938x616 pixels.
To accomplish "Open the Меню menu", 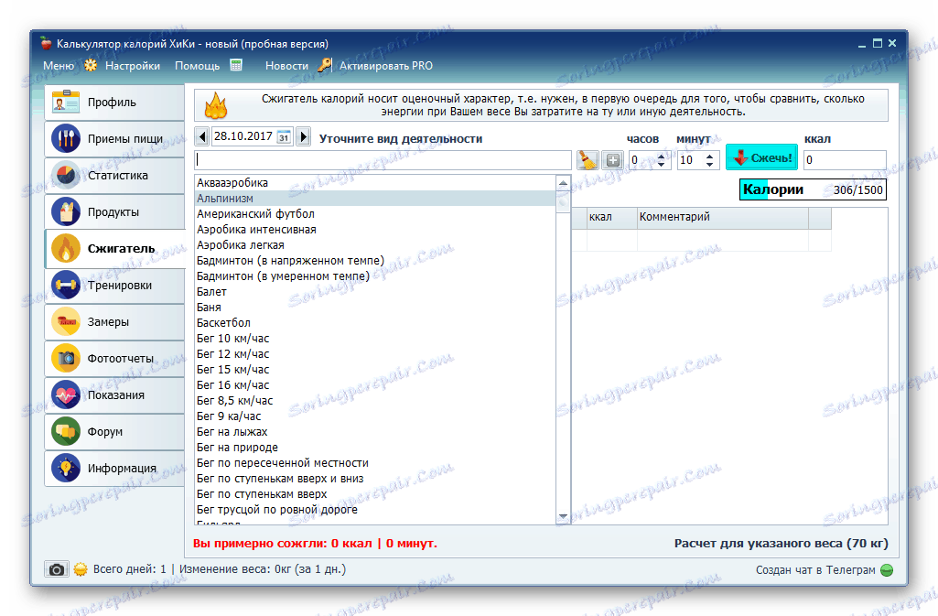I will coord(59,66).
